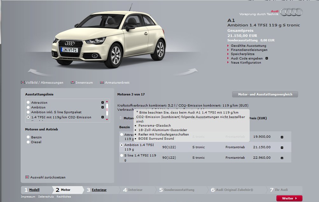319x202 pixels.
Task: Open info icon beside Ambition line
Action: (102, 107)
